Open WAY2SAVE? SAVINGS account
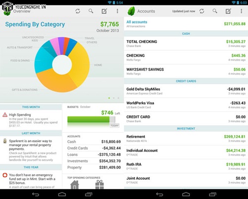This screenshot has width=248, height=199. pos(186,71)
